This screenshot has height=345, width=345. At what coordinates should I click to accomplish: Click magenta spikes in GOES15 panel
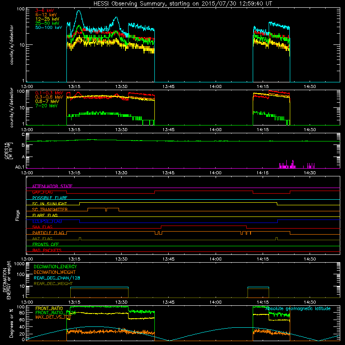297,165
